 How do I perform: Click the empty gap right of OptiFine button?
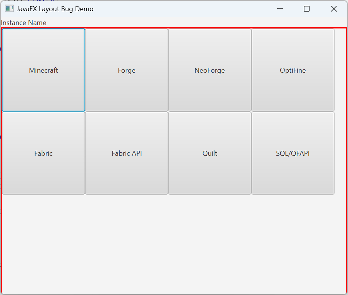(x=340, y=70)
